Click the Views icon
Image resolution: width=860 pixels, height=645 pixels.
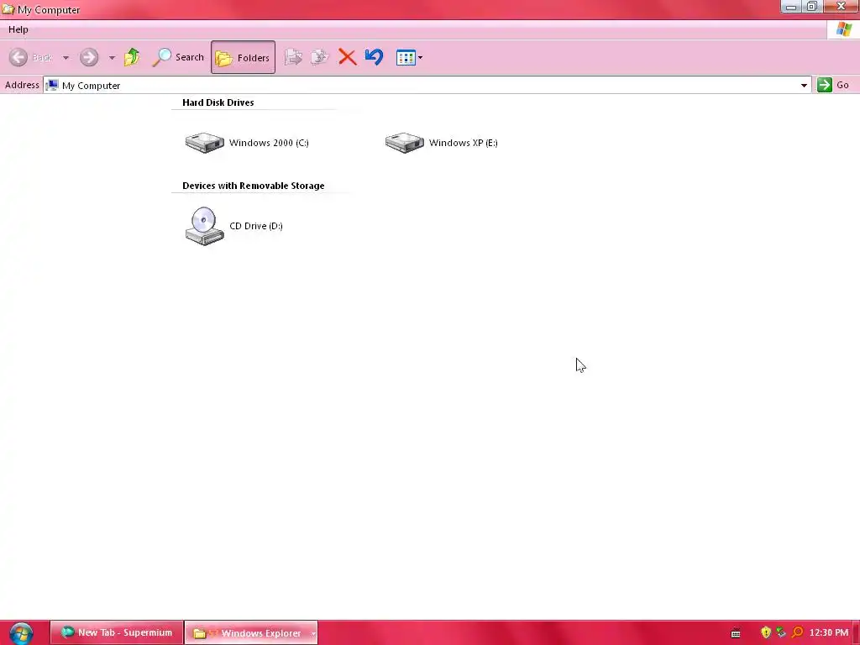[406, 58]
